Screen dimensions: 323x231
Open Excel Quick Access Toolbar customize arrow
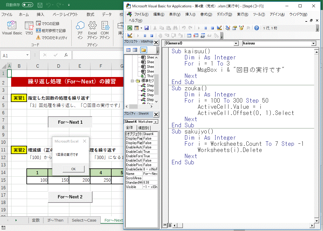(69, 5)
